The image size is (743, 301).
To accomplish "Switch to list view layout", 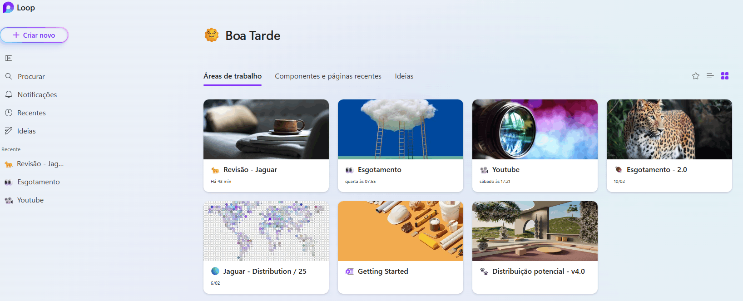I will click(710, 76).
